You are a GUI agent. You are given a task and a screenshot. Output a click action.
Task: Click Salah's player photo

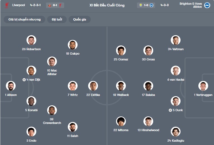pos(73,127)
